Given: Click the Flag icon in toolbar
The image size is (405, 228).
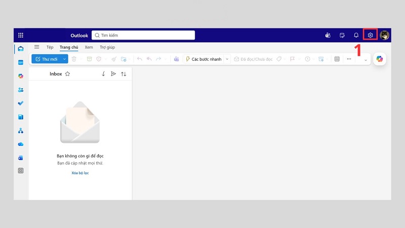Looking at the screenshot, I should [x=293, y=59].
